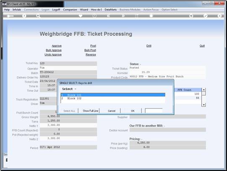227x171 pixels.
Task: Click the key icon in the toolbar
Action: tap(10, 16)
